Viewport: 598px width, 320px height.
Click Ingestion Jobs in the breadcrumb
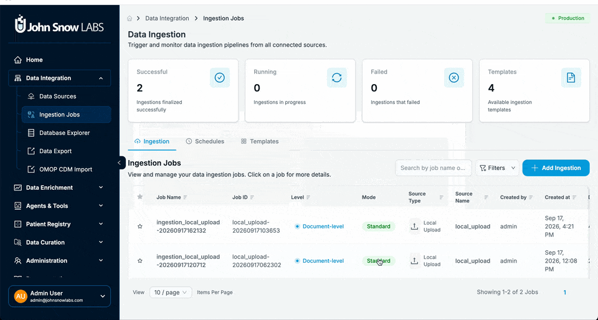coord(224,18)
